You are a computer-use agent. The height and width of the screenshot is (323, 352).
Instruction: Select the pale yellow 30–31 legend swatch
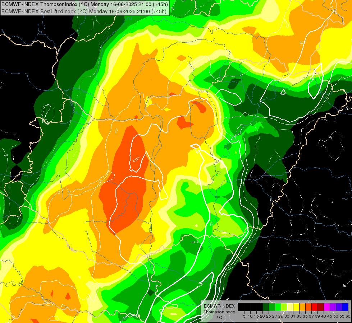[290, 307]
